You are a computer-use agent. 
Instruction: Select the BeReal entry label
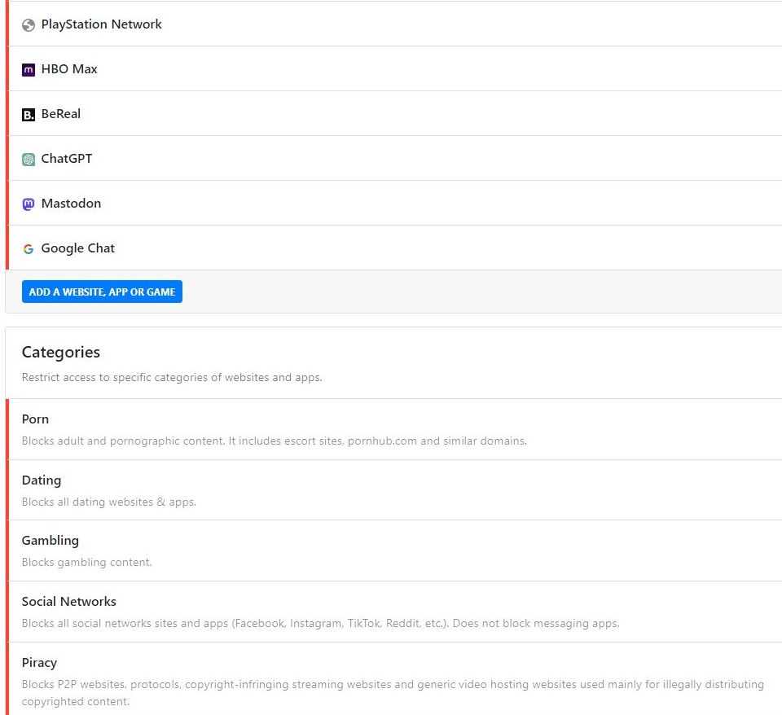tap(61, 114)
